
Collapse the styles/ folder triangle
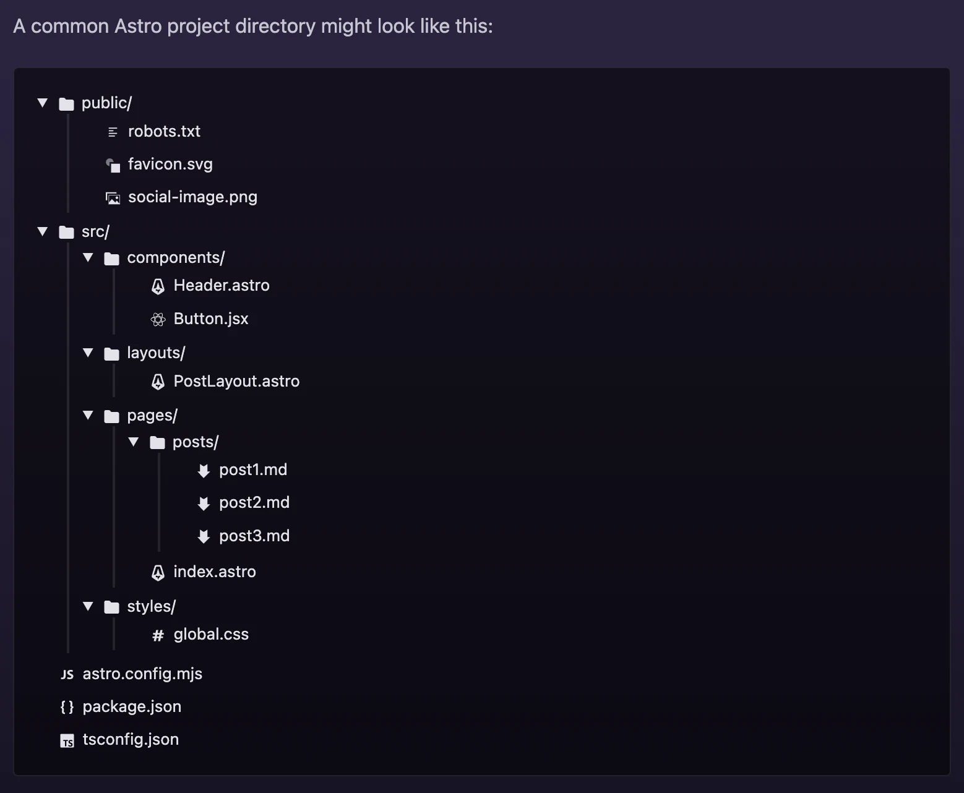click(x=88, y=606)
